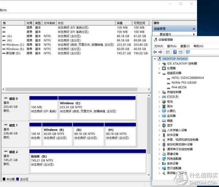Screen dimensions: 219x187
Task: Select Windows (E:) partition on Disk 1
Action: pyautogui.click(x=57, y=135)
